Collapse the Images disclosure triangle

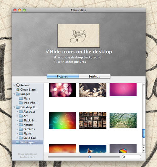point(14,94)
